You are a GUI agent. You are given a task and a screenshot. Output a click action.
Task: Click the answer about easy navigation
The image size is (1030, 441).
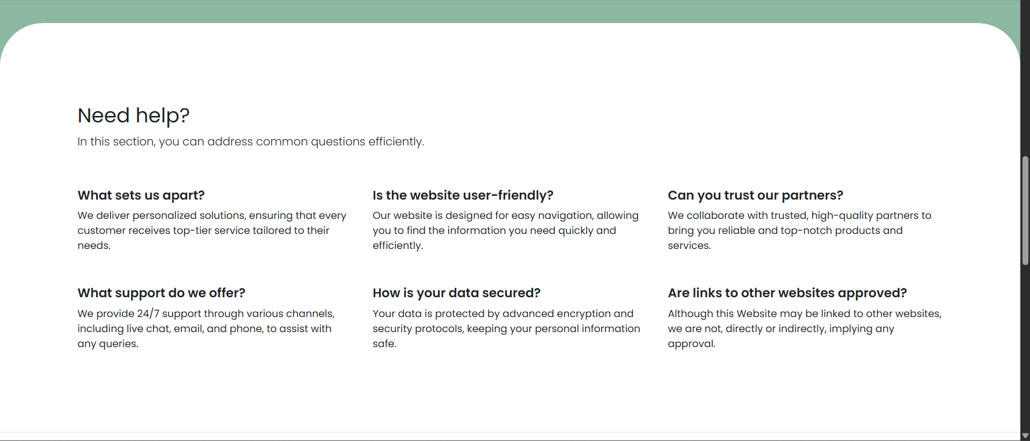coord(506,230)
